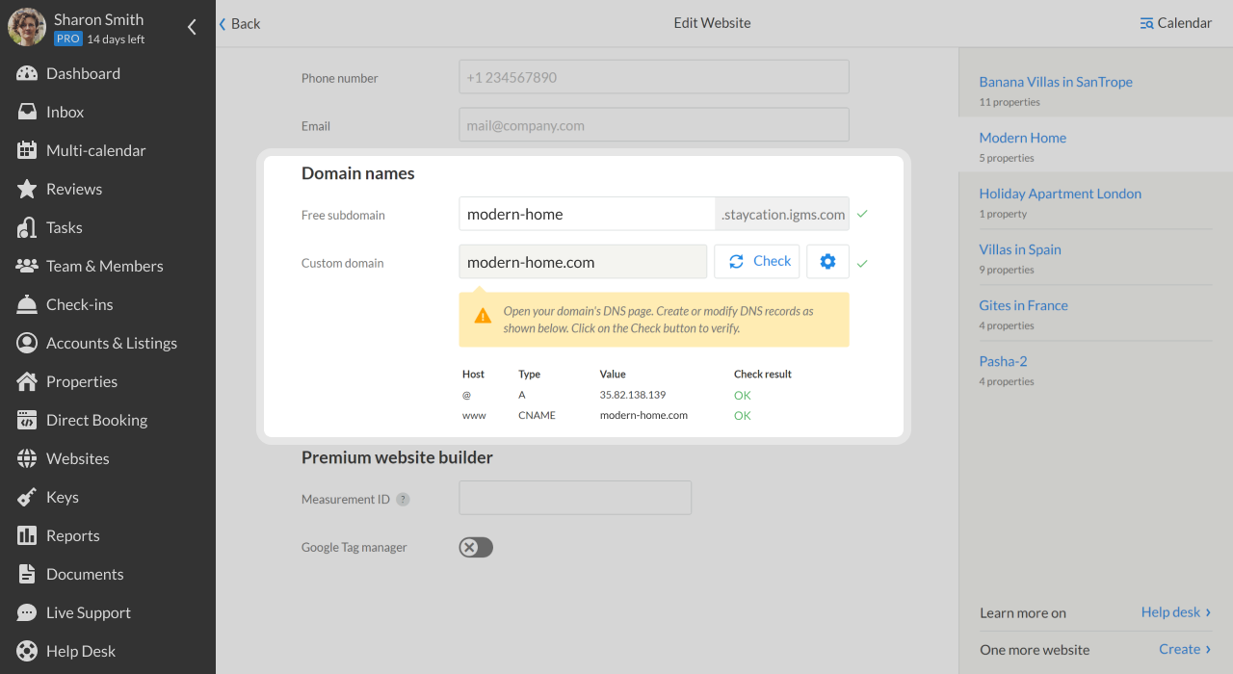Click the Measurement ID help icon
Screen dimensions: 1233x674
(403, 499)
